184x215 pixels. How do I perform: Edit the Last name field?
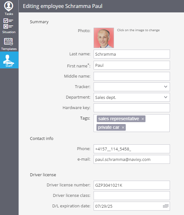click(132, 54)
